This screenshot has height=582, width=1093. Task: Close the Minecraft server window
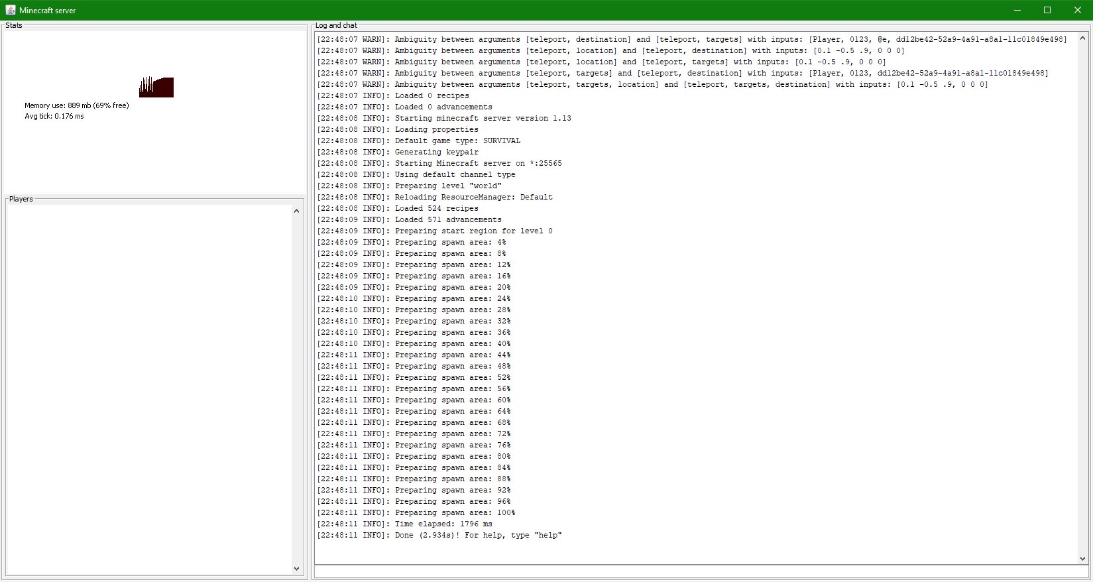pos(1078,10)
